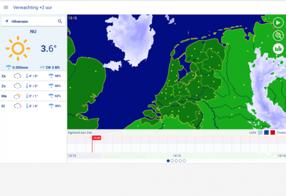Click the red Zwaar legend swatch
Viewport: 286px width, 196px height.
tap(273, 132)
